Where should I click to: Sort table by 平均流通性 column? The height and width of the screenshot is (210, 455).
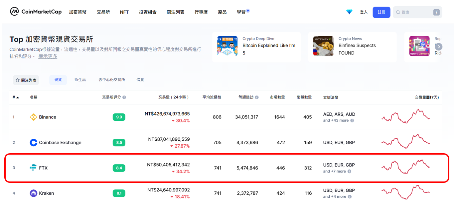212,97
